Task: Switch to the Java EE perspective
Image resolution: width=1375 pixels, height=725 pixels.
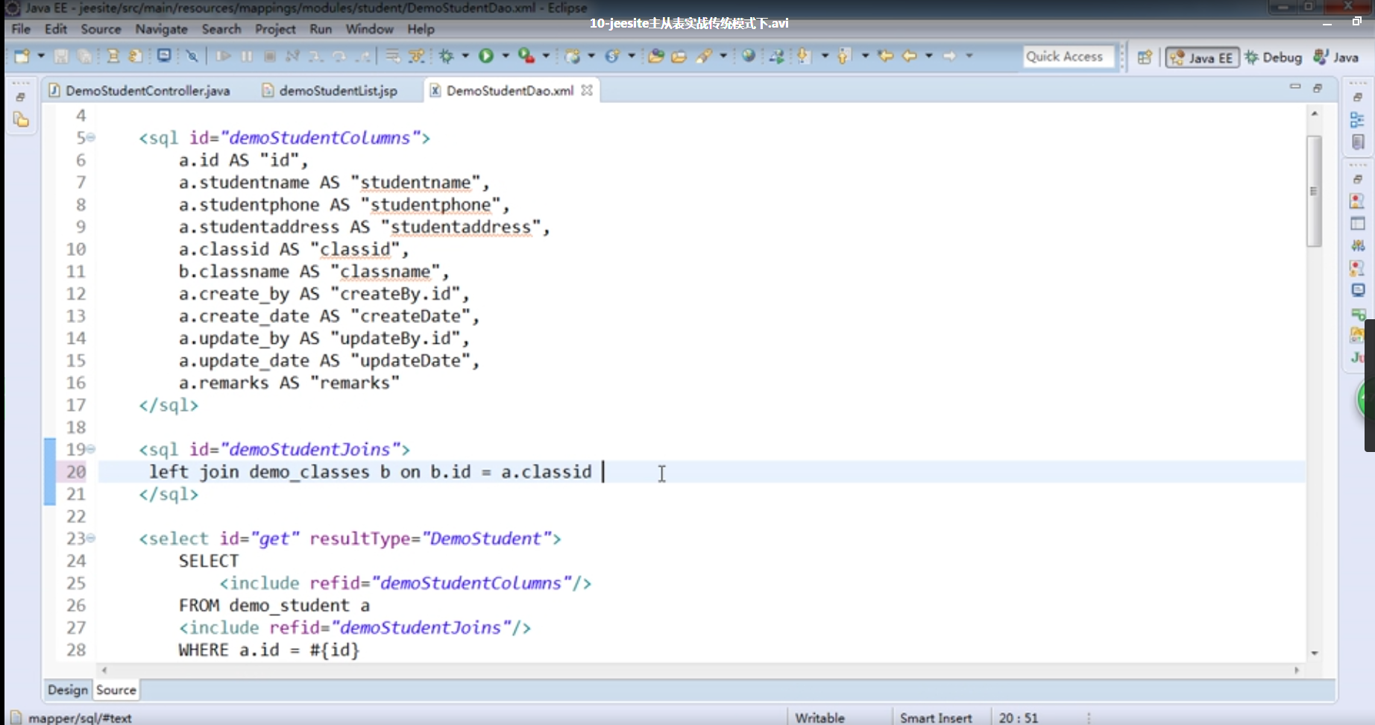Action: pyautogui.click(x=1202, y=57)
